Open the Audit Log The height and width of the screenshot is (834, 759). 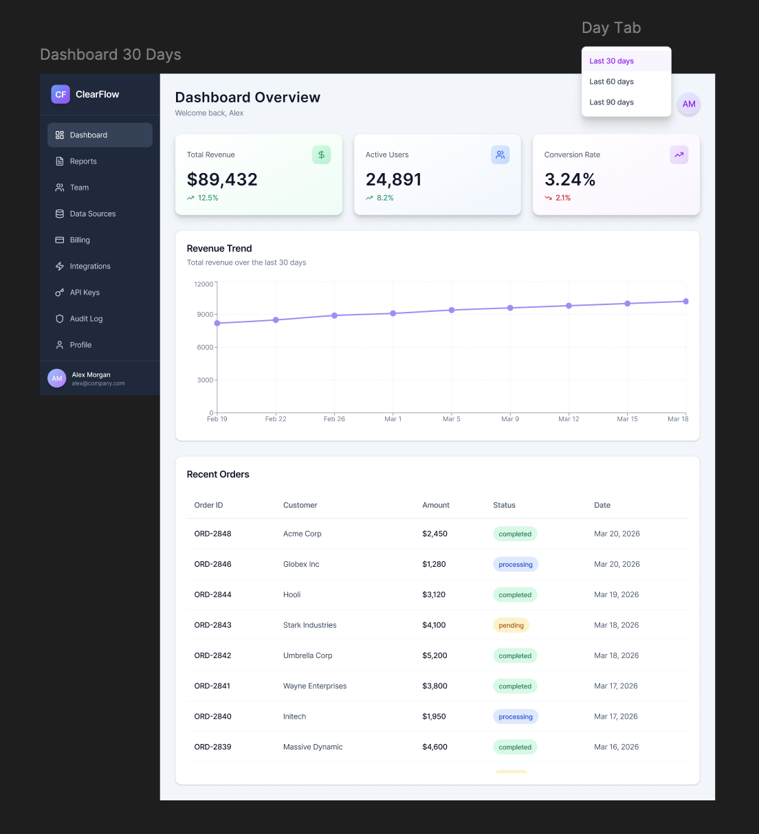point(100,319)
